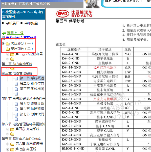Click the page icon beside 第一节 系统概述

point(16,78)
